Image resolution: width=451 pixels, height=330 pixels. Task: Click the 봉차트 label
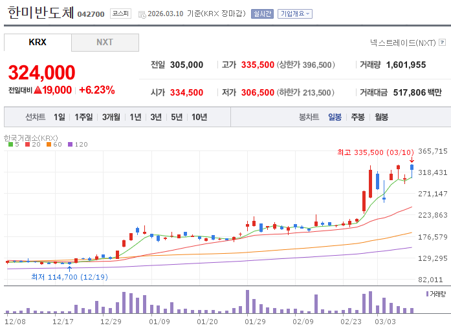[x=309, y=117]
